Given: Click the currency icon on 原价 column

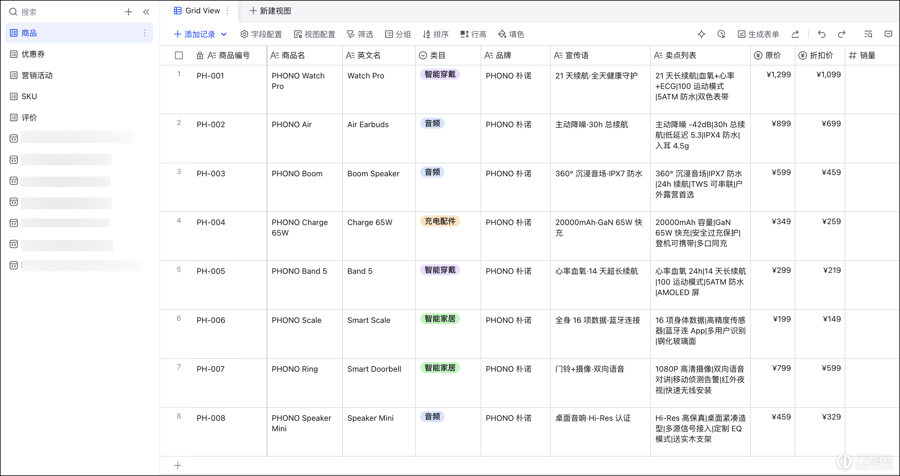Looking at the screenshot, I should click(x=758, y=56).
